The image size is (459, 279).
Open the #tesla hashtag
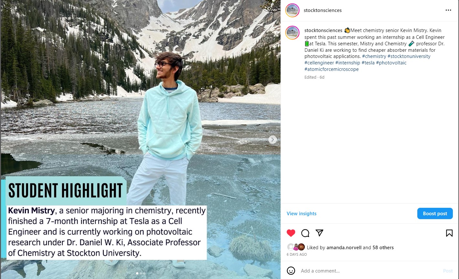point(368,62)
